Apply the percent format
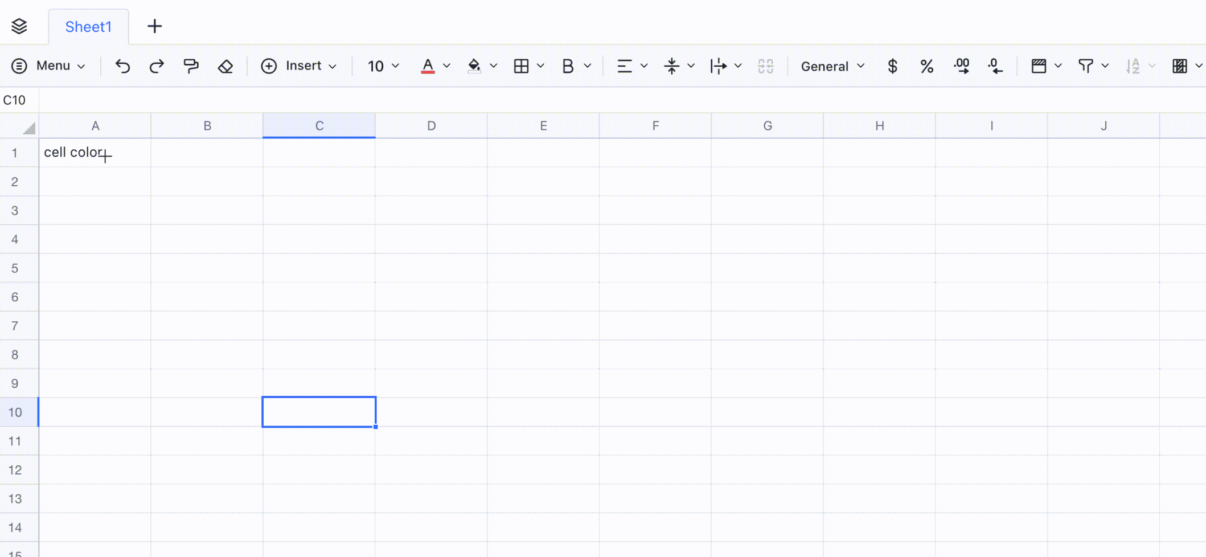This screenshot has height=557, width=1206. [x=926, y=66]
